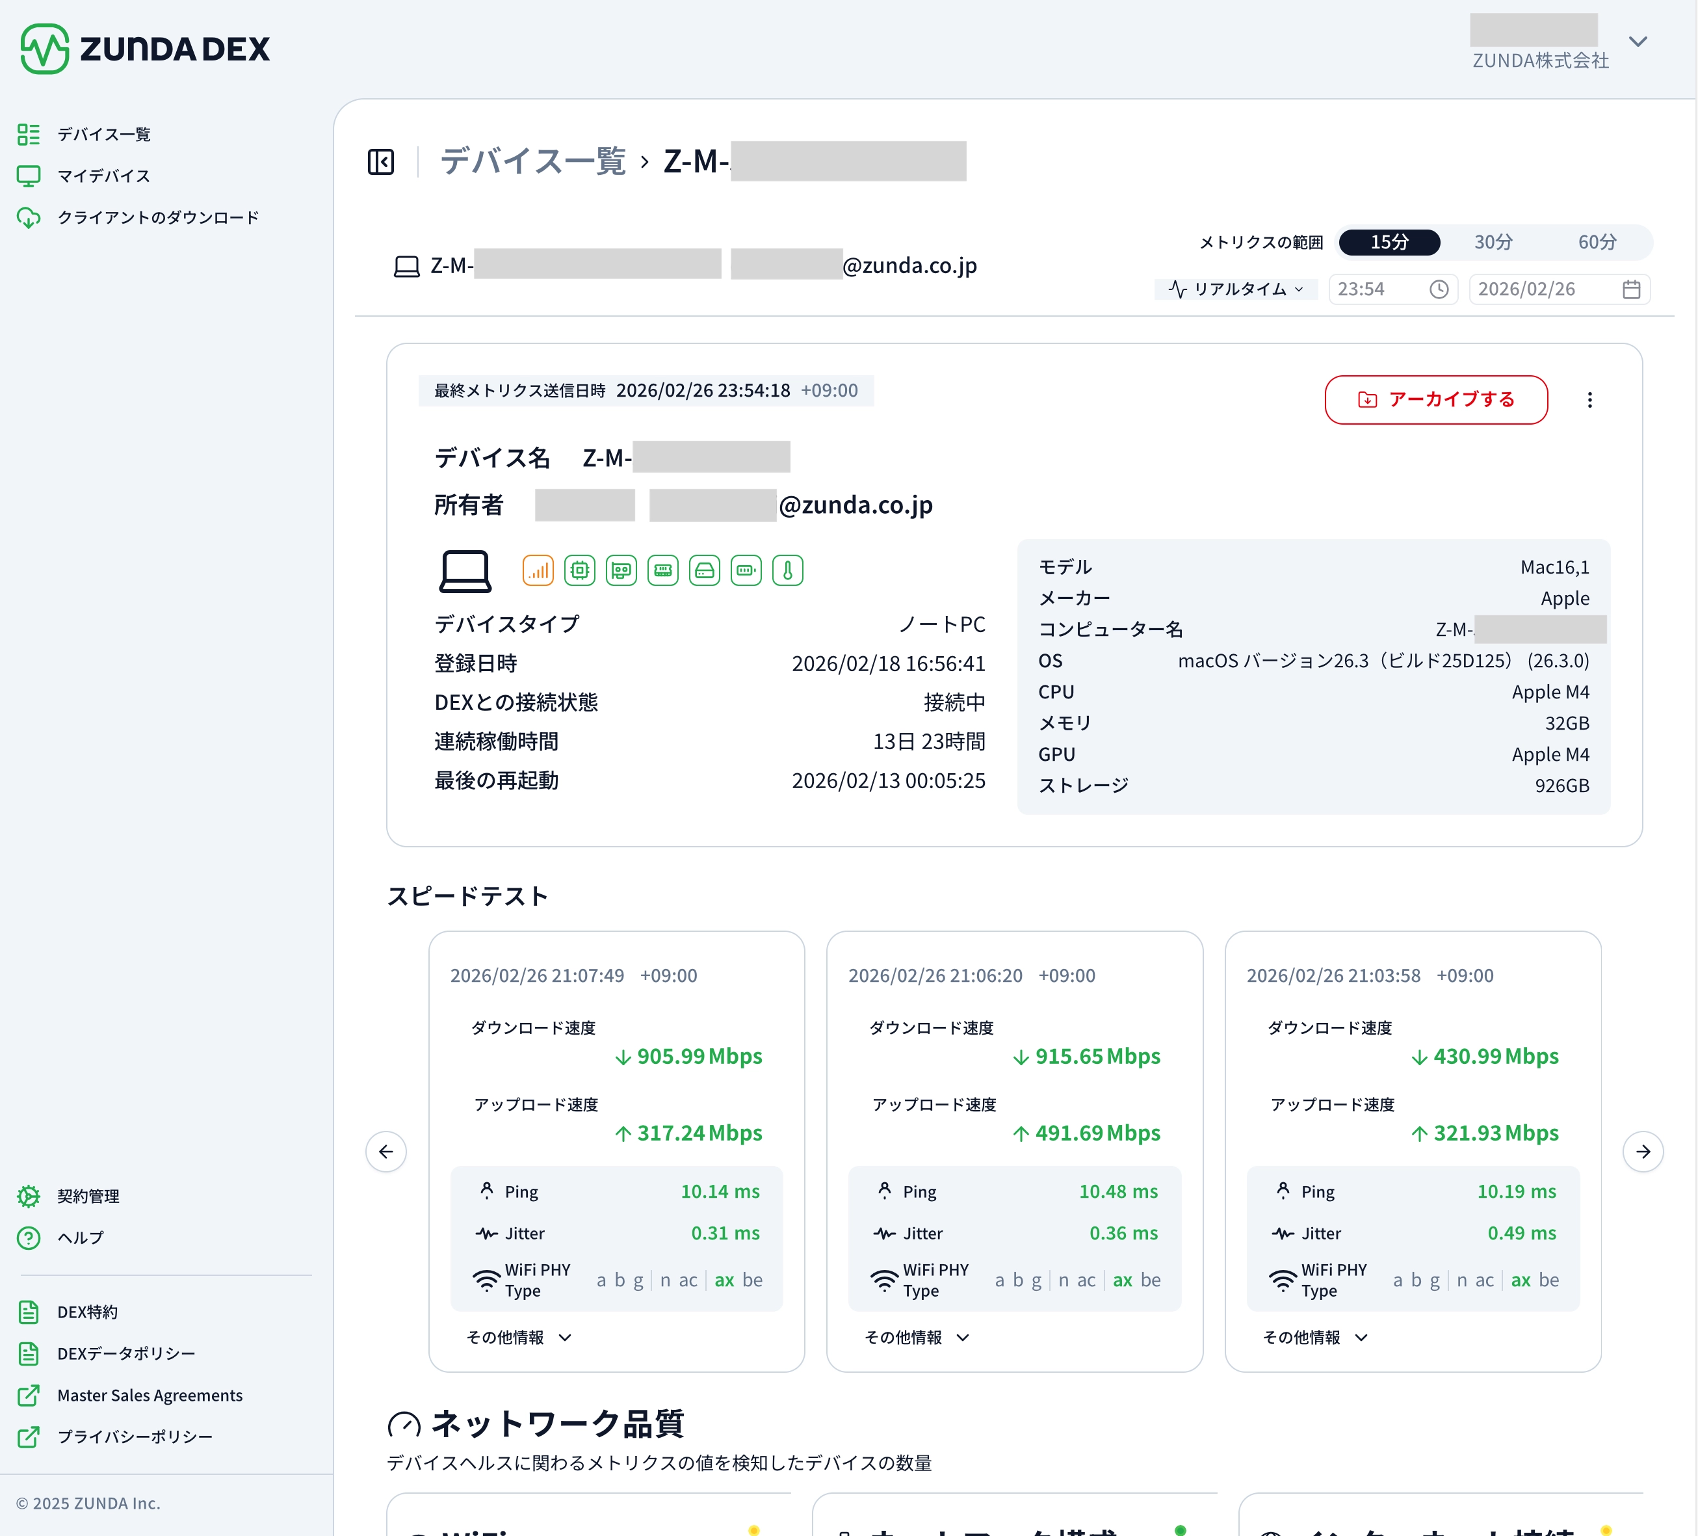Image resolution: width=1698 pixels, height=1536 pixels.
Task: Click the thermometer temperature status icon
Action: [x=787, y=570]
